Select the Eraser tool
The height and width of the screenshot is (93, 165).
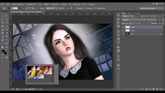click(3, 33)
